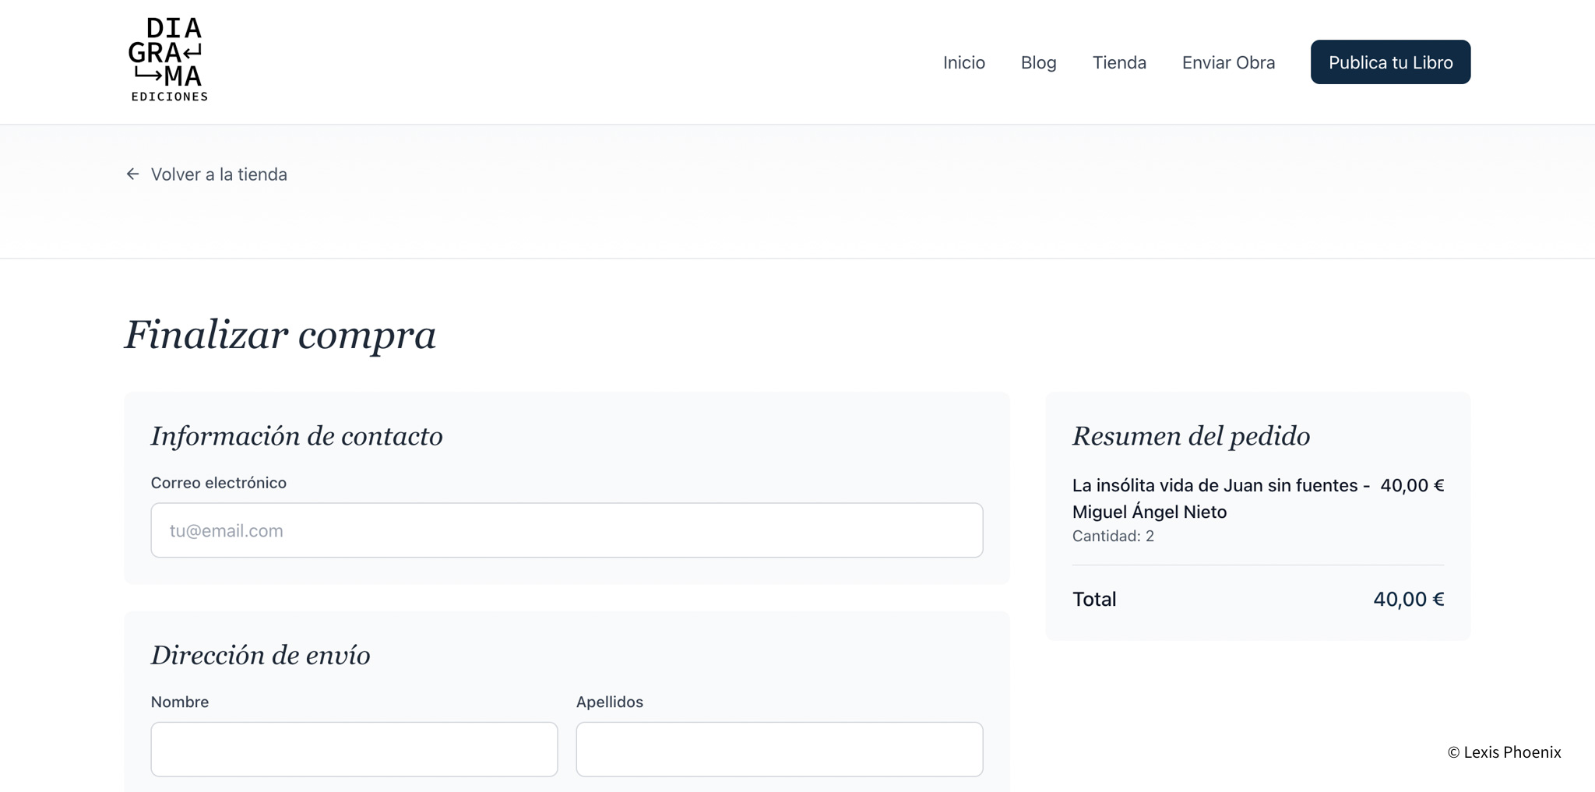Click the book title in order summary
Viewport: 1595px width, 792px height.
tap(1220, 498)
